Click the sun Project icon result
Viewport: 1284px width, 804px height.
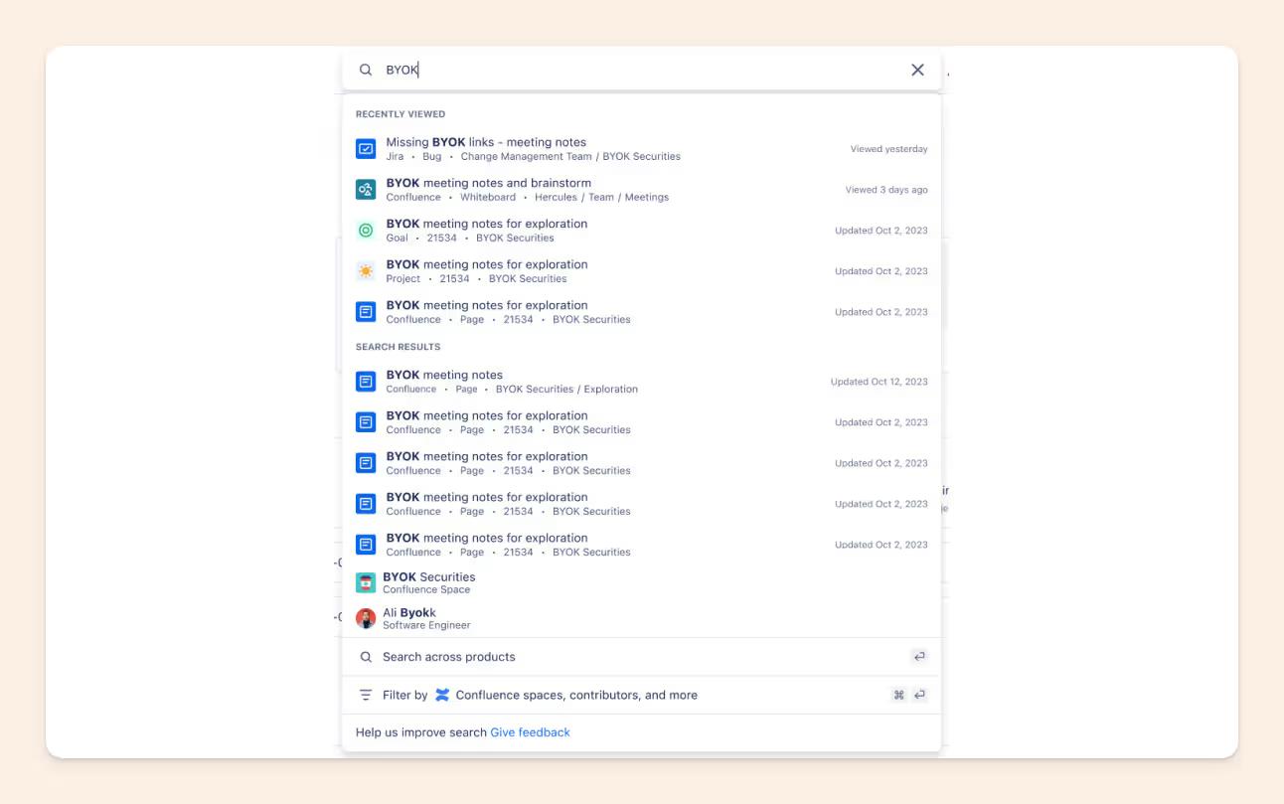[x=366, y=271]
